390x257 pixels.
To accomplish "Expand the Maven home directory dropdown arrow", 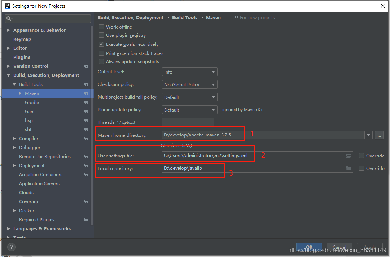I will click(x=368, y=135).
